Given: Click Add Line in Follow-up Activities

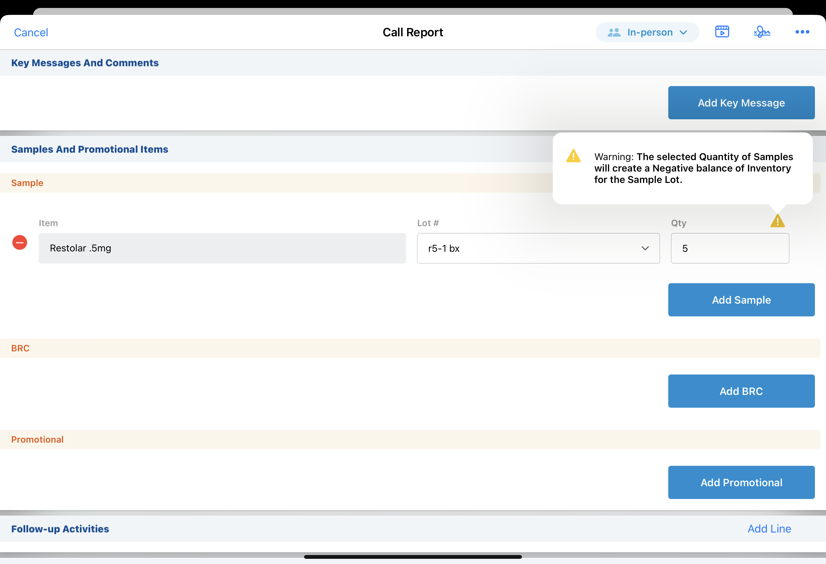Looking at the screenshot, I should tap(769, 529).
